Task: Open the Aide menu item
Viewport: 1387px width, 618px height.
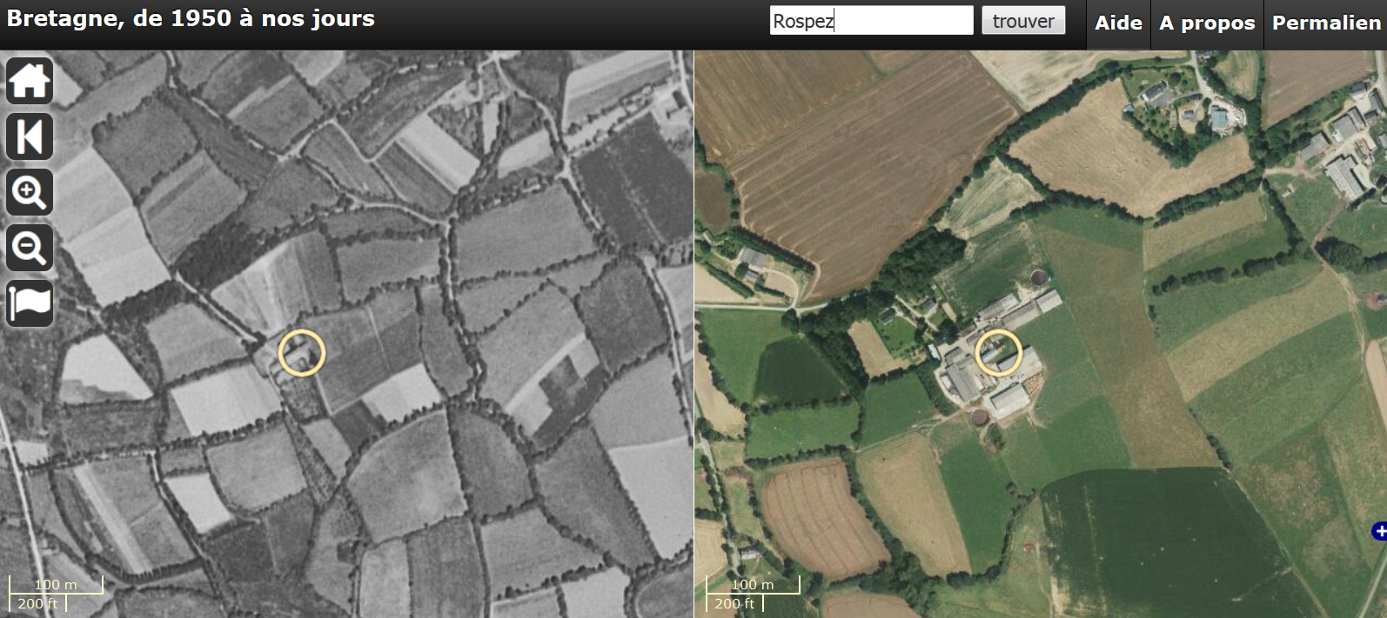Action: coord(1118,23)
